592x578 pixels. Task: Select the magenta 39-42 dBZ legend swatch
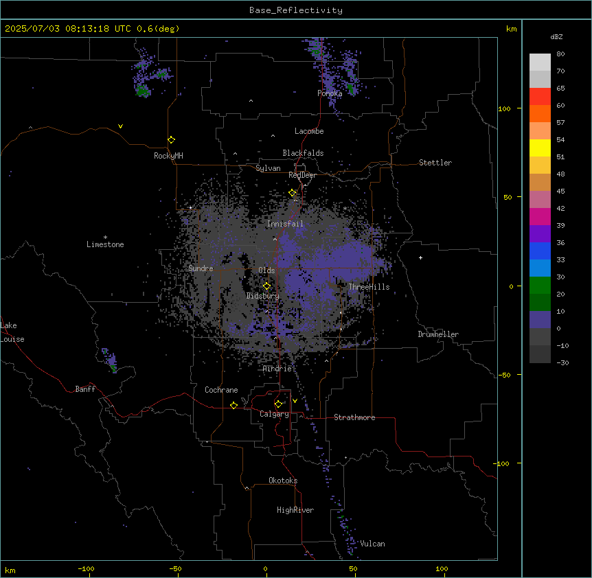pyautogui.click(x=540, y=216)
